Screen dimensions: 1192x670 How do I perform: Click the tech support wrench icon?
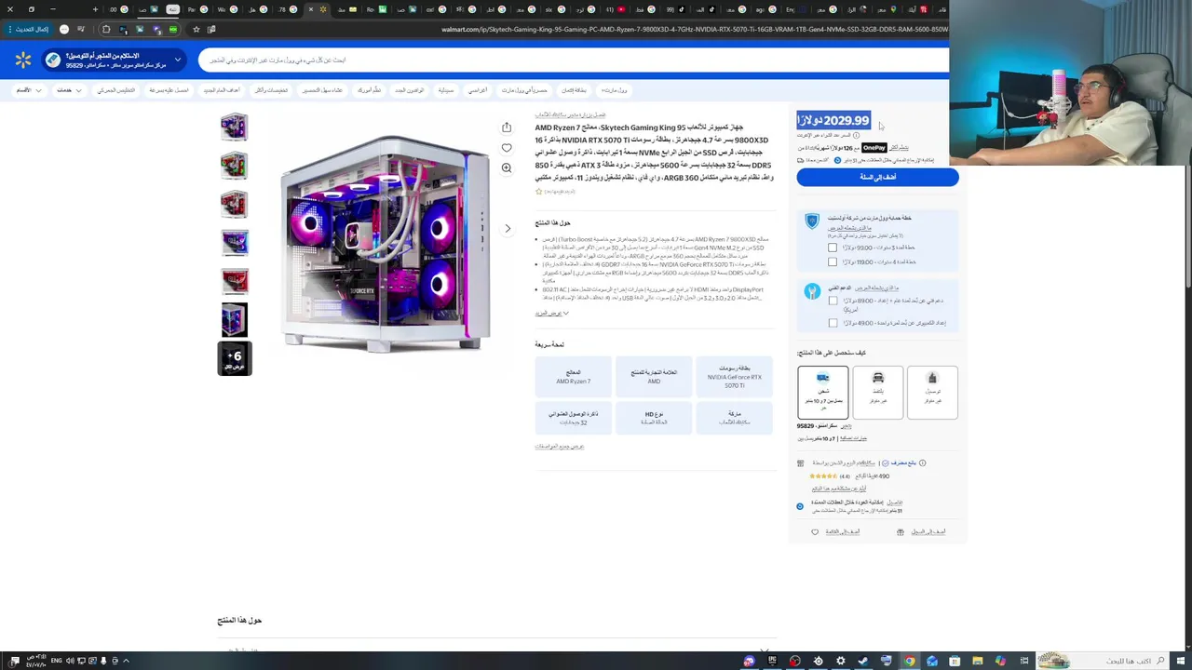pos(812,291)
